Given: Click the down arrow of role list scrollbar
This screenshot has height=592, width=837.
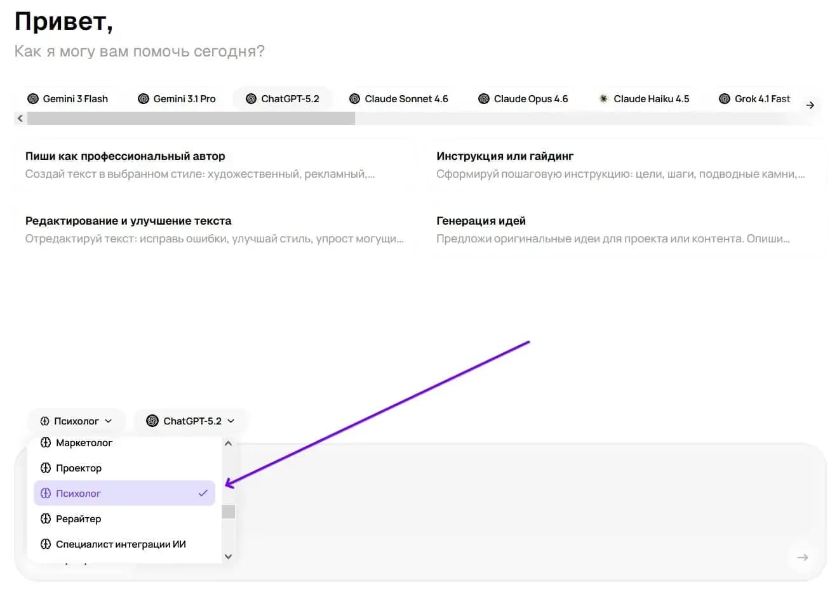Looking at the screenshot, I should (x=229, y=556).
